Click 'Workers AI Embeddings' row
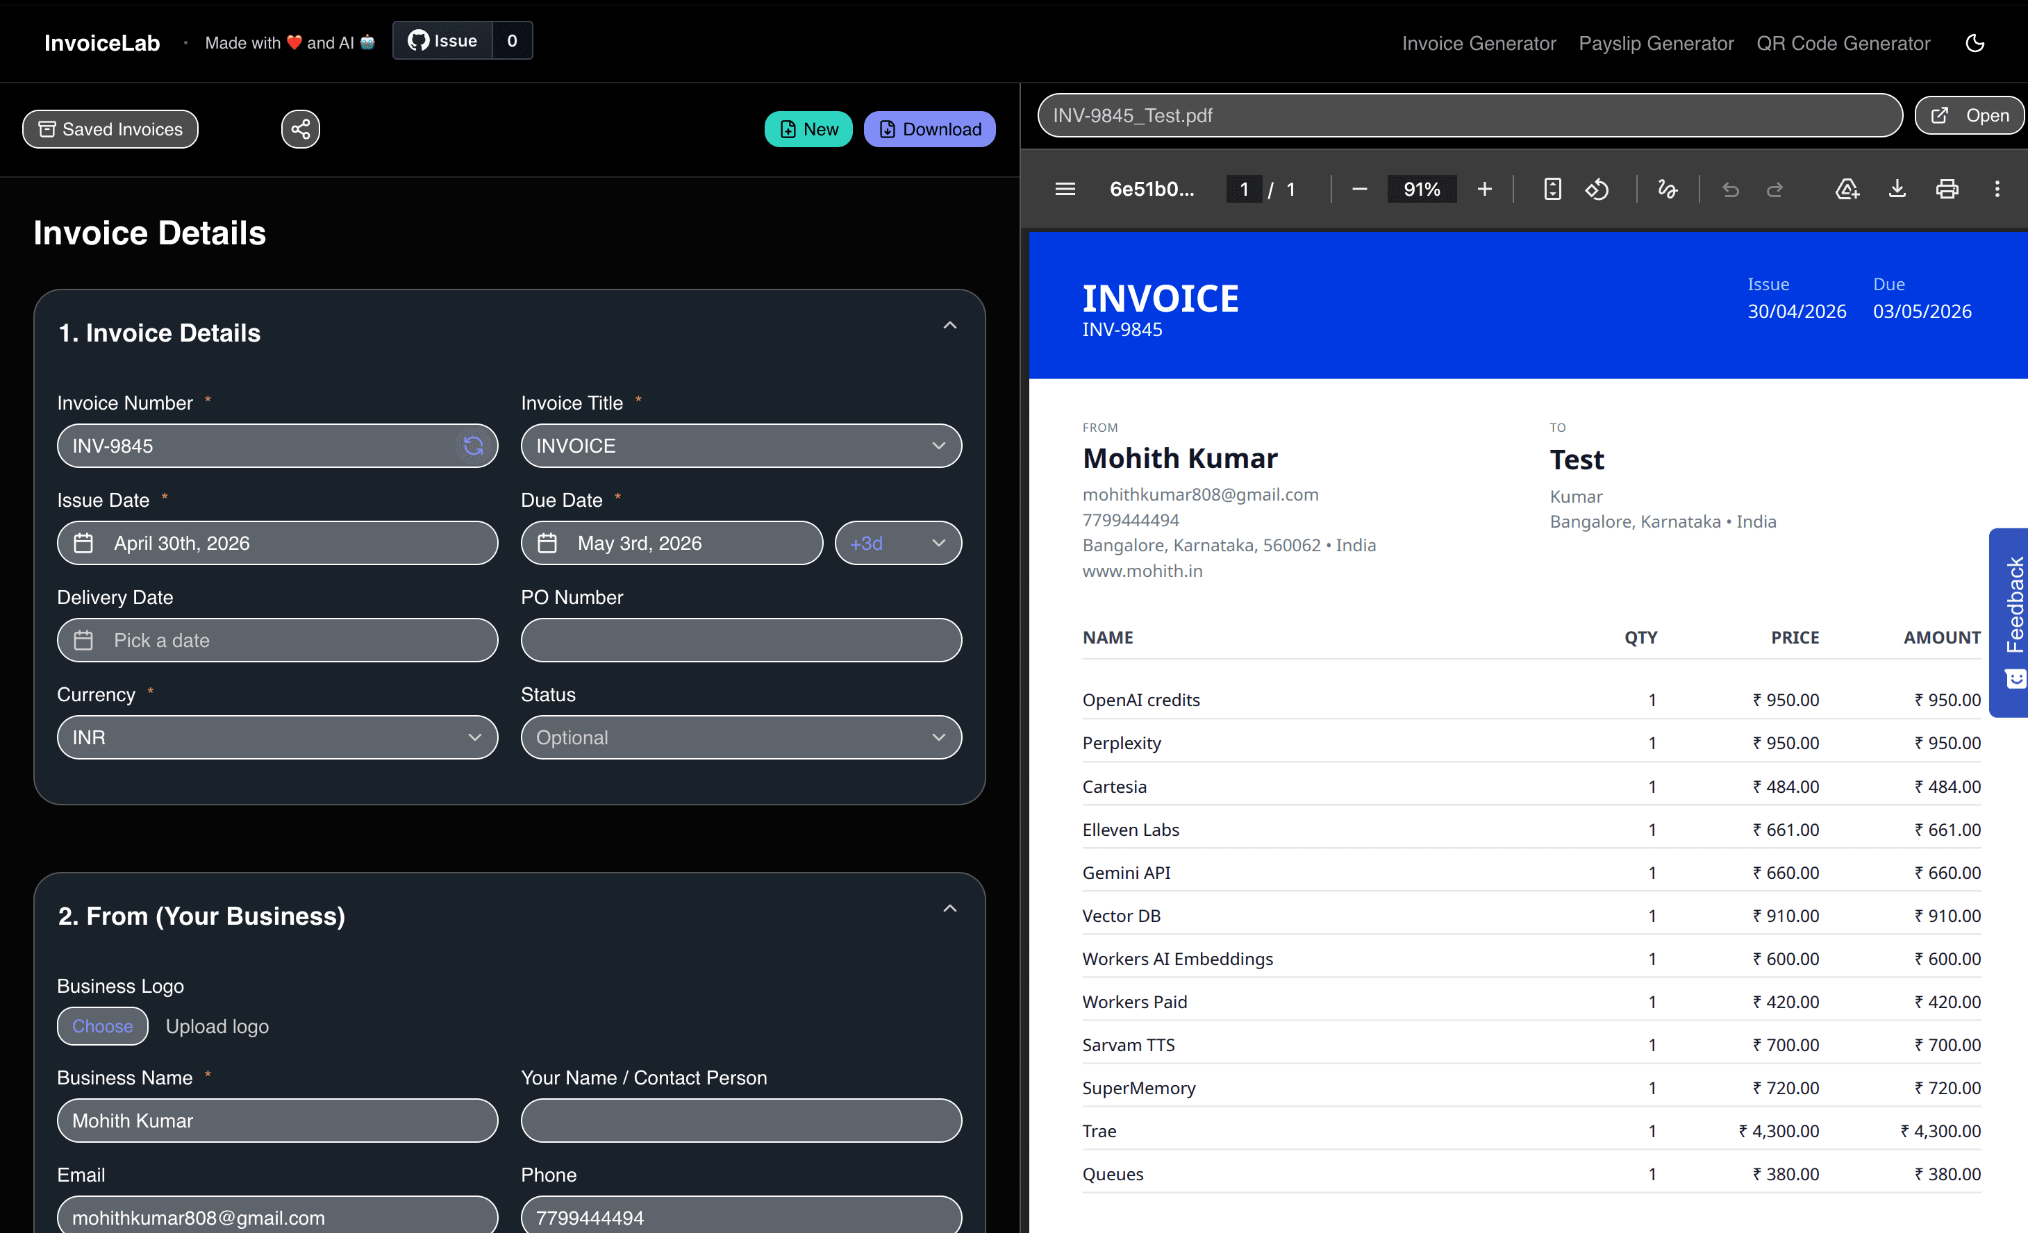This screenshot has height=1233, width=2028. [1531, 959]
